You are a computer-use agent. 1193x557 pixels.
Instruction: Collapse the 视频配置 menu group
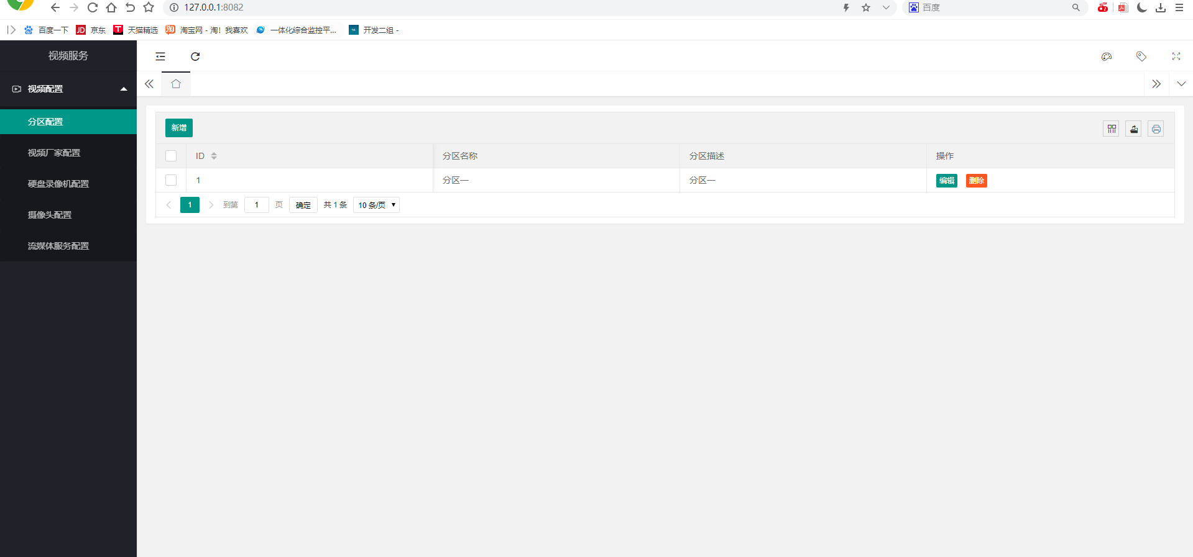coord(68,89)
